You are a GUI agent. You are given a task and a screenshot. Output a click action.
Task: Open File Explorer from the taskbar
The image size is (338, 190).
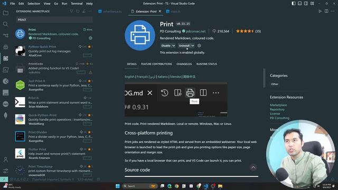click(x=220, y=186)
